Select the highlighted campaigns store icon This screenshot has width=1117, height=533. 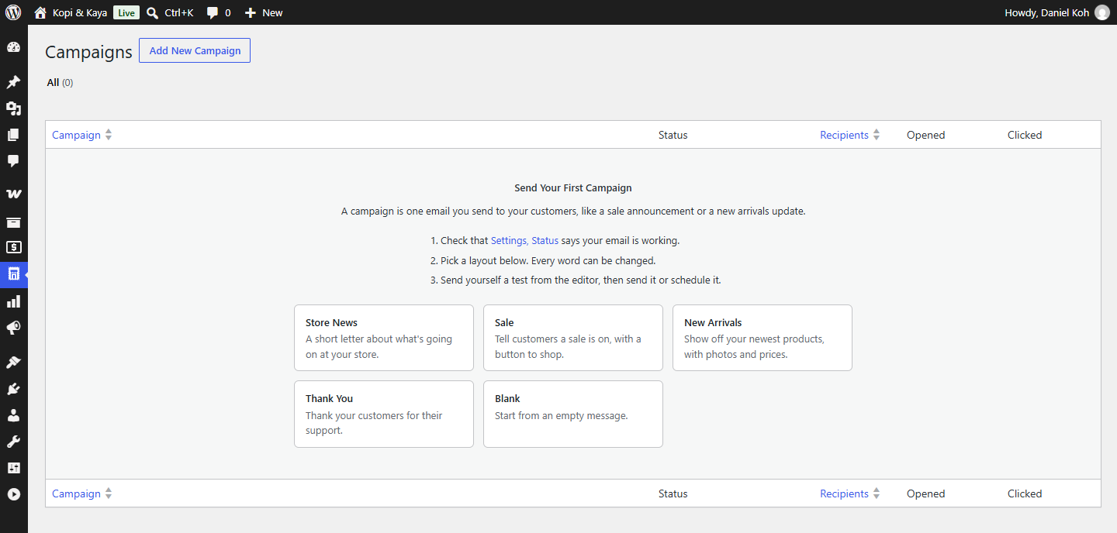[13, 273]
